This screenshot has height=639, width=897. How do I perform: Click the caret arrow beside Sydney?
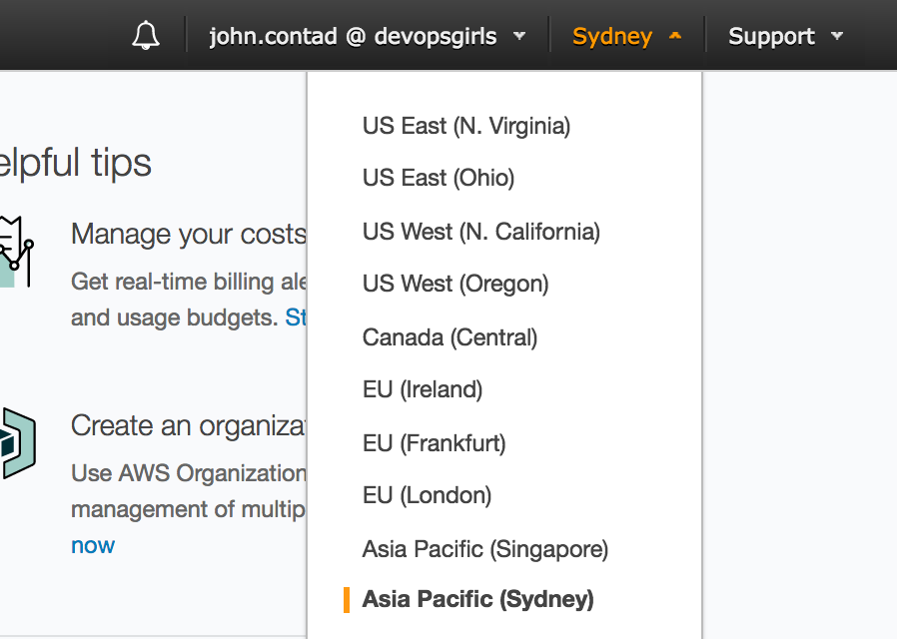(x=675, y=36)
